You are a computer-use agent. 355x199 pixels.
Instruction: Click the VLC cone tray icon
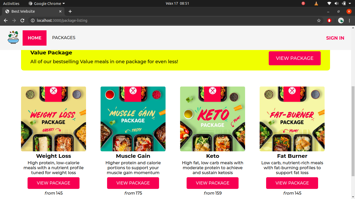316,3
